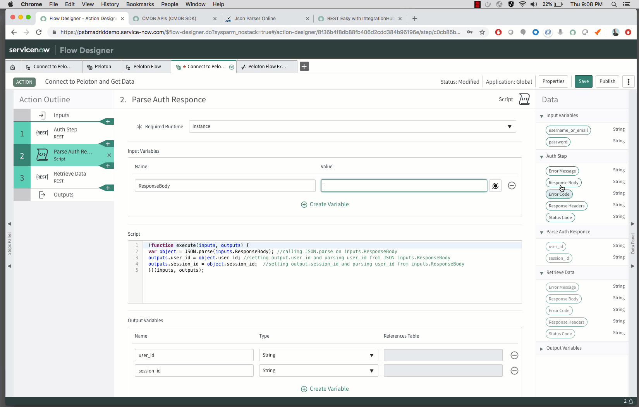Switch to the Peloton tab

point(102,67)
